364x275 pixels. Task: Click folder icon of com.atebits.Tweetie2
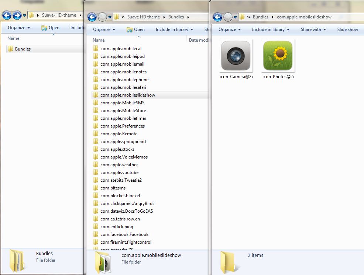pos(96,180)
